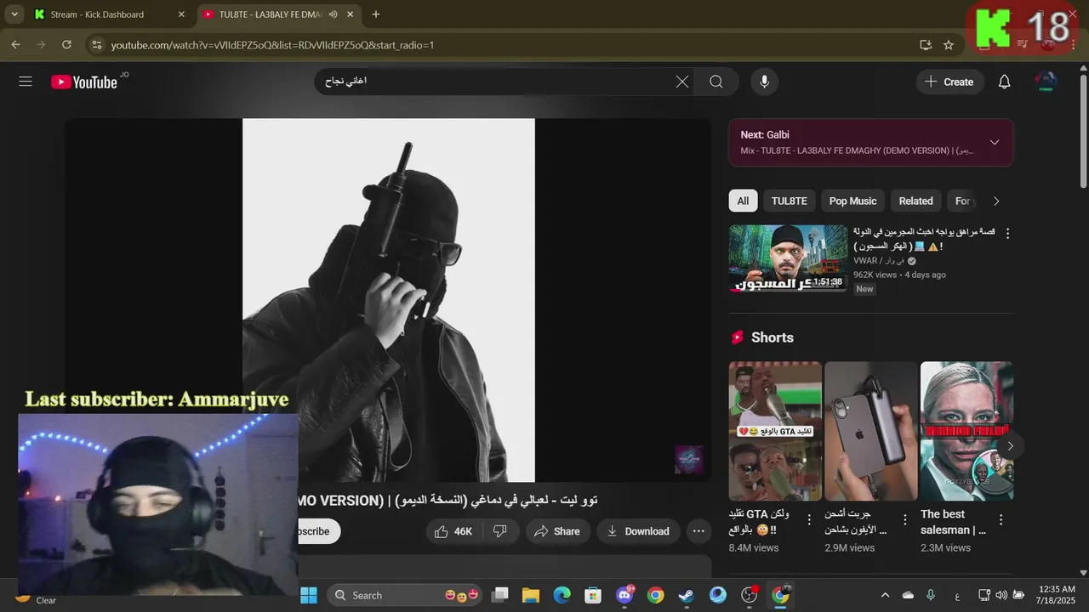Open options for iPhone charger short
Screen dimensions: 1089x612
905,519
